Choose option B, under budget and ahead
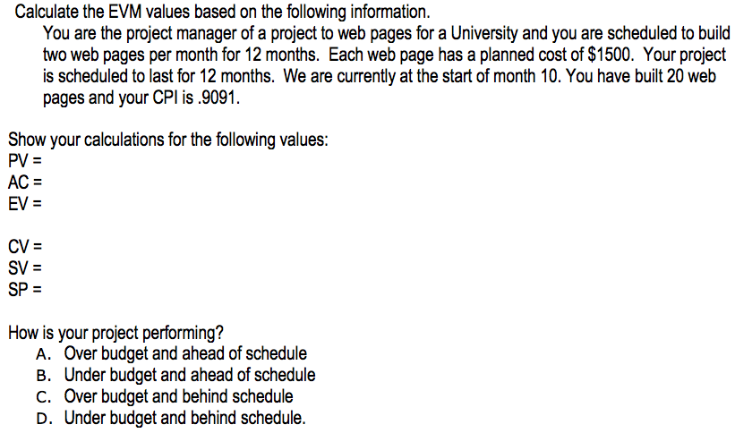Screen dimensions: 735x433 pos(175,375)
